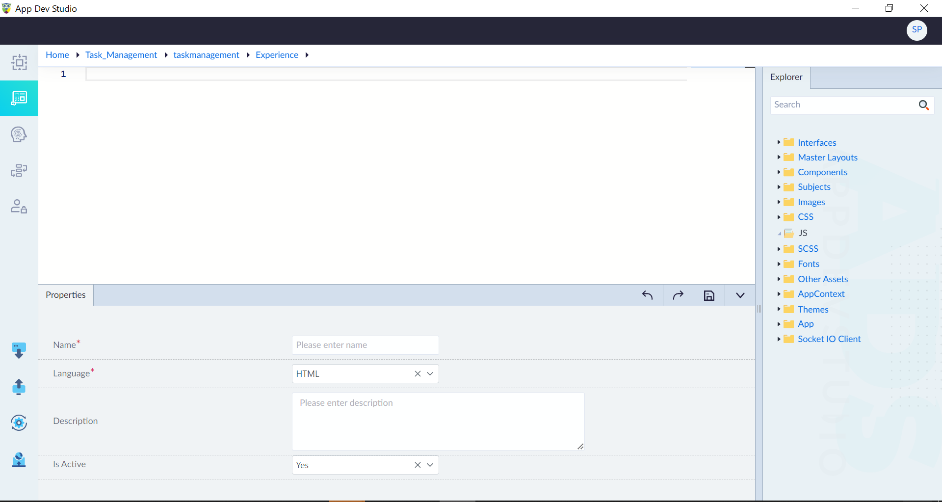942x502 pixels.
Task: Go to Task_Management breadcrumb link
Action: 121,55
